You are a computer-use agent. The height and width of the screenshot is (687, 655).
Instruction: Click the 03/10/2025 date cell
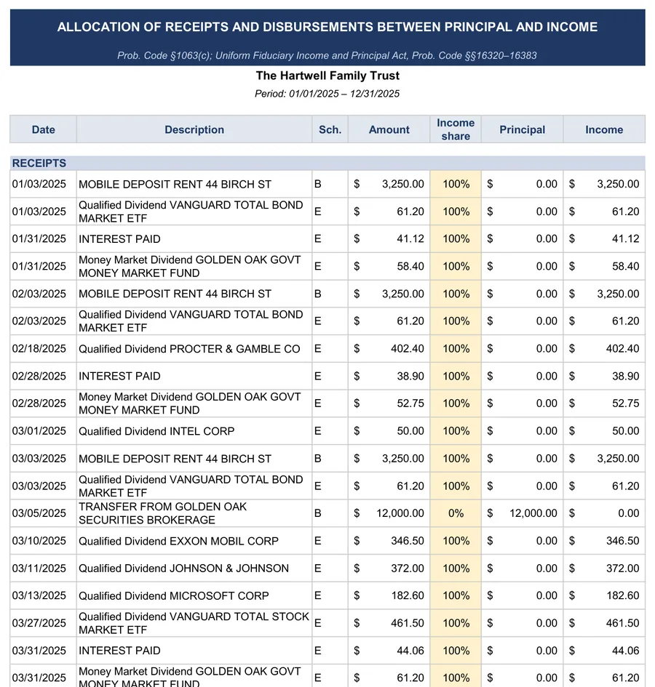[44, 541]
